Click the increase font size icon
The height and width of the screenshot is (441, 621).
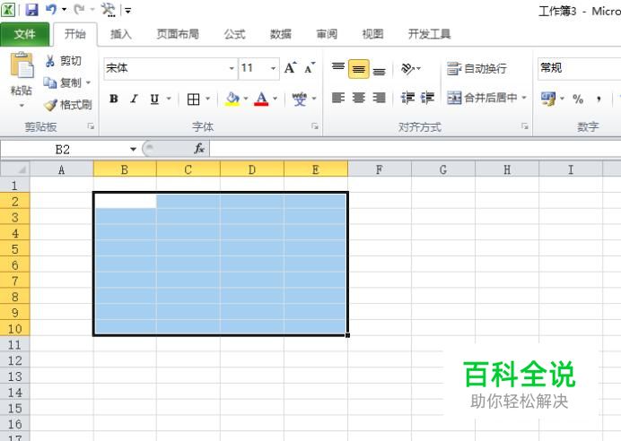[290, 68]
